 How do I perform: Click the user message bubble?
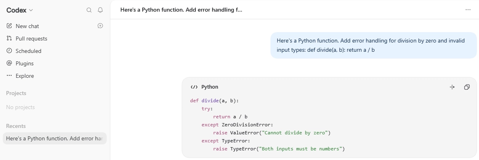coord(373,45)
